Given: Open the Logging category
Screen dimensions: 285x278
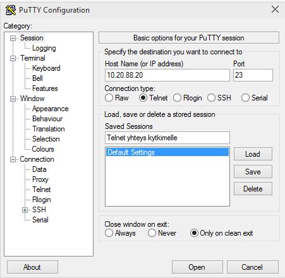Looking at the screenshot, I should 44,48.
